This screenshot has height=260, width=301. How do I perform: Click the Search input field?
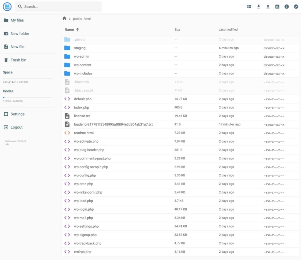(x=62, y=6)
